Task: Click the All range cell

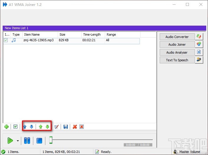Action: [108, 40]
